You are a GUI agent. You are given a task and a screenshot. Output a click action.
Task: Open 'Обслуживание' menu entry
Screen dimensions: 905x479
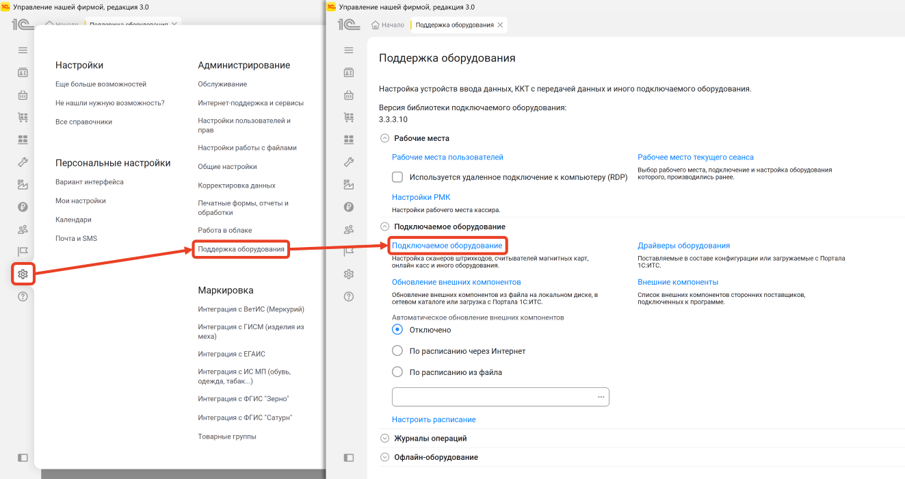click(x=222, y=84)
